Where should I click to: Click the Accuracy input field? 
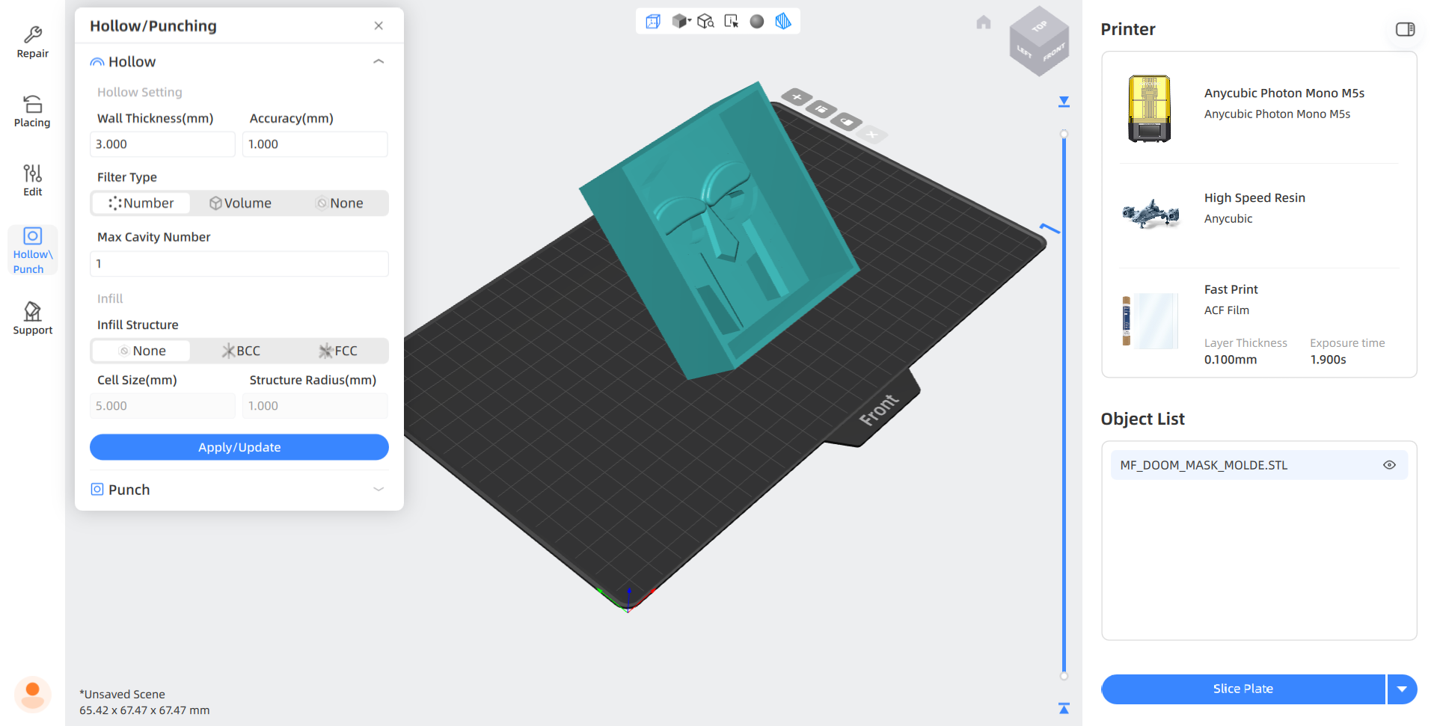pos(315,144)
